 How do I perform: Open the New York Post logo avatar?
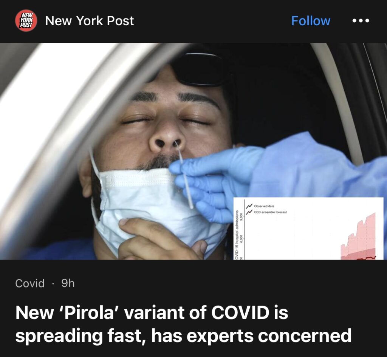click(x=26, y=21)
